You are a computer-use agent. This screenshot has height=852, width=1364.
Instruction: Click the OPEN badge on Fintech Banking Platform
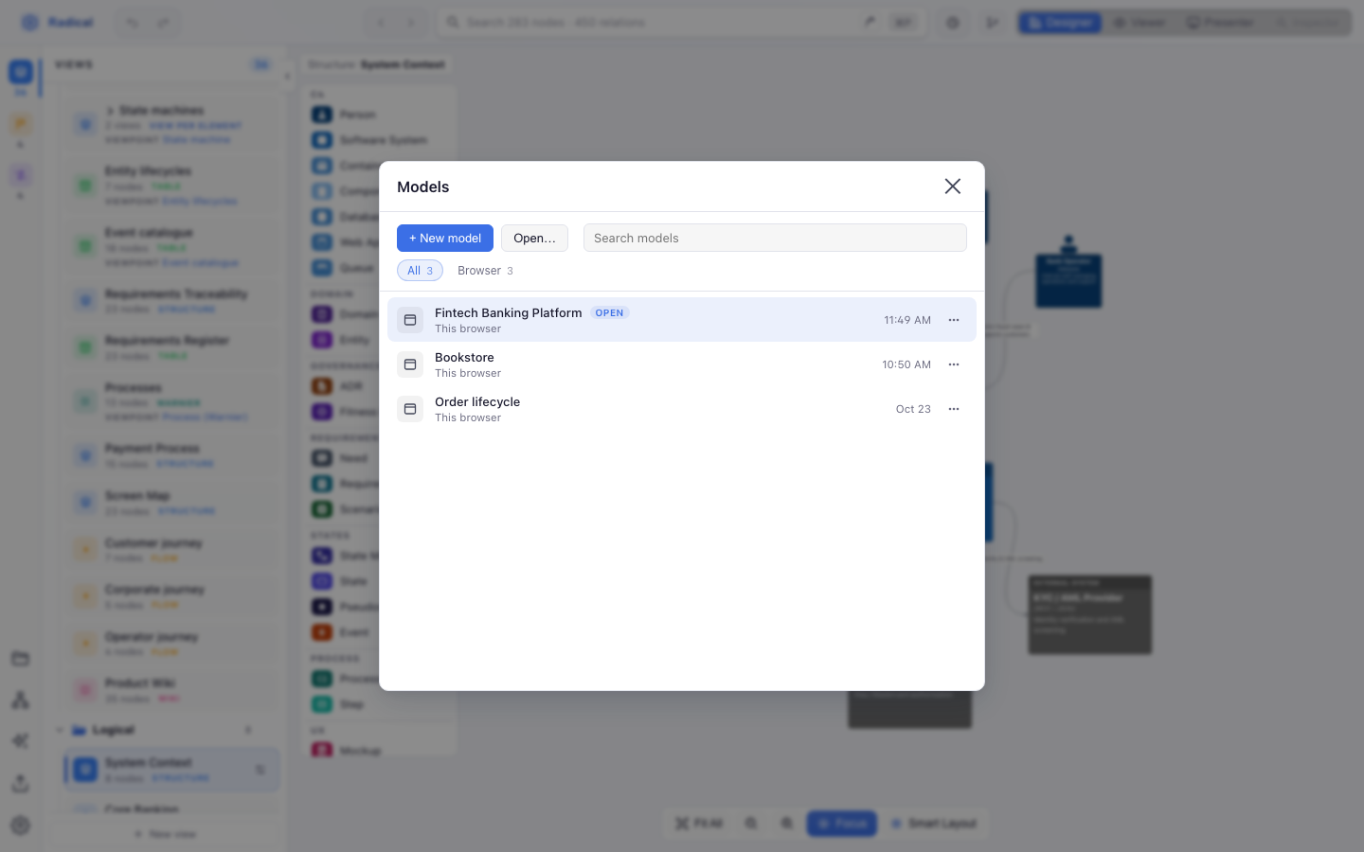(x=610, y=313)
